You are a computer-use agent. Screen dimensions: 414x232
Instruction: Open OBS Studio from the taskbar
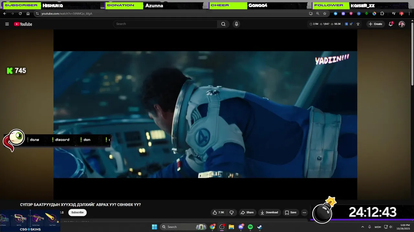pyautogui.click(x=222, y=227)
